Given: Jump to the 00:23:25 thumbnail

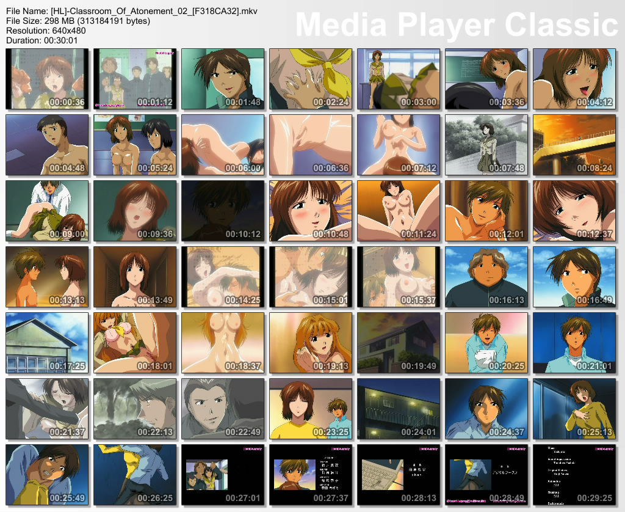Looking at the screenshot, I should click(311, 409).
